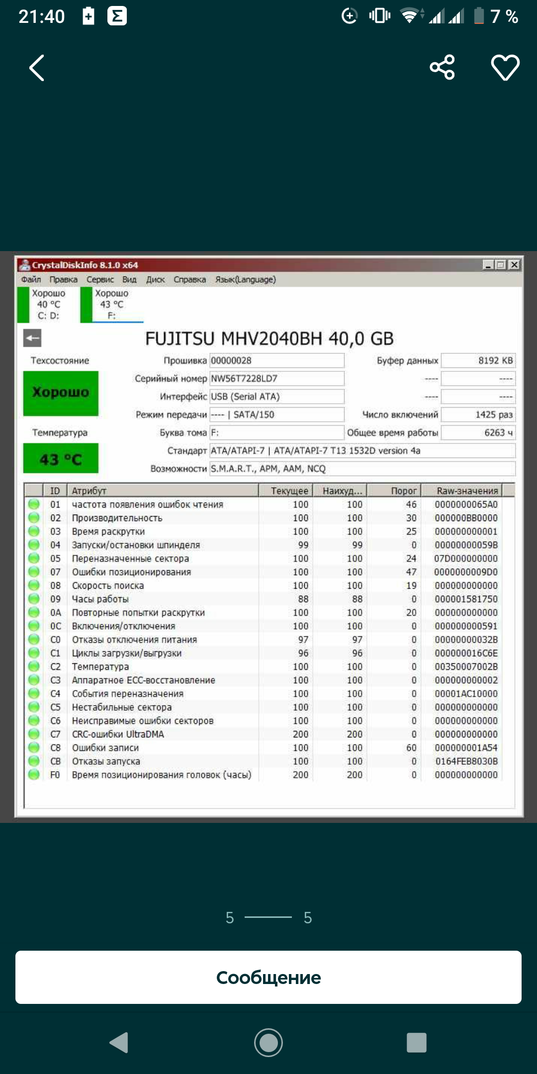Screen dimensions: 537x1074
Task: Click the status circle for attribute C2
Action: pos(34,666)
